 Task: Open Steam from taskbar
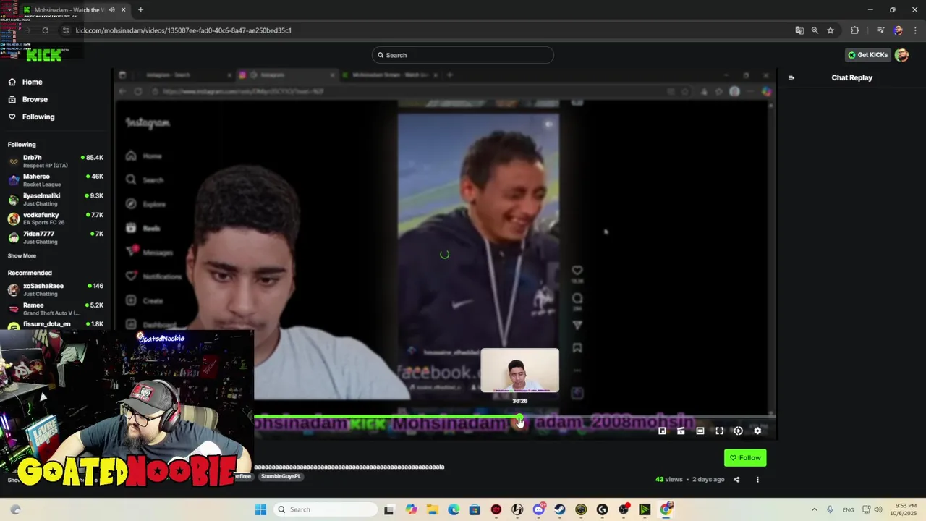click(x=560, y=509)
